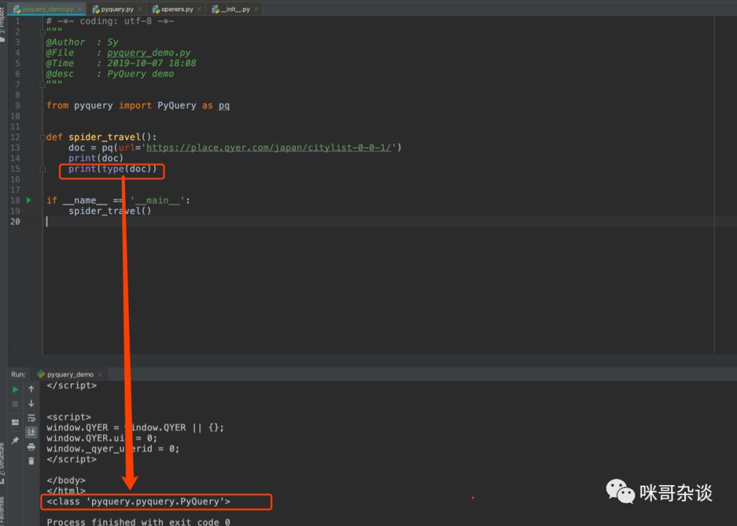The image size is (737, 526).
Task: Click the Up the stack trace arrow
Action: coord(31,389)
